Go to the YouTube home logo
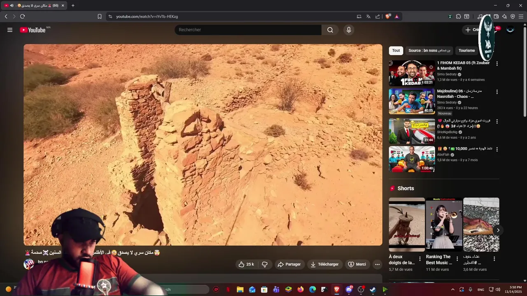 point(33,30)
